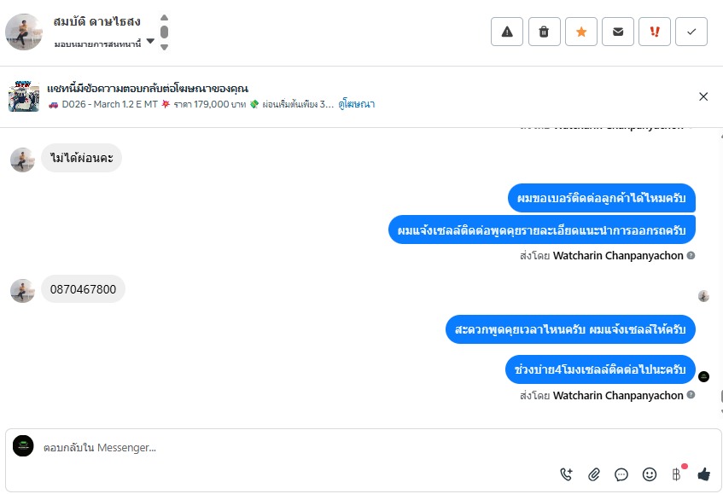
Task: Toggle the orange star follow-up marker
Action: coord(581,32)
